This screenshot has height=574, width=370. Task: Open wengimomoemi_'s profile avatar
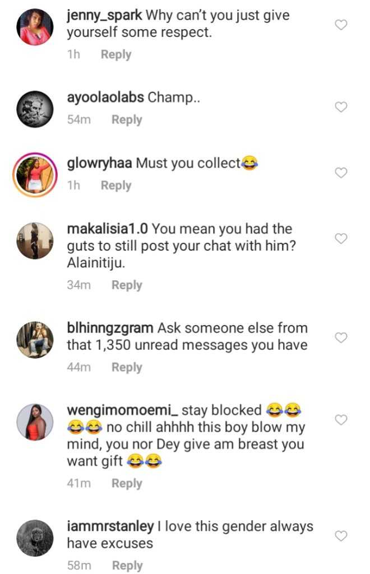(x=35, y=422)
